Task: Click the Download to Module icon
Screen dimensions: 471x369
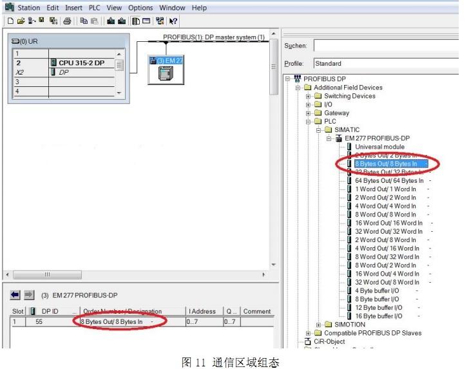Action: [111, 21]
